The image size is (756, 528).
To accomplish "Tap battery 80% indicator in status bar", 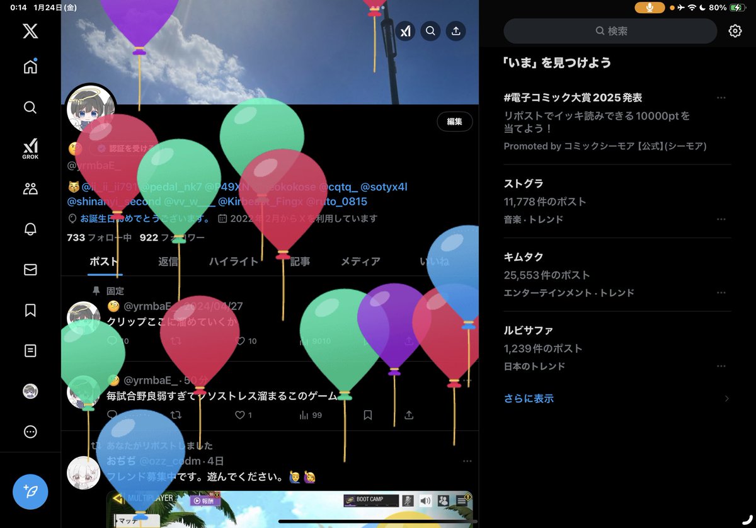I will click(x=727, y=8).
